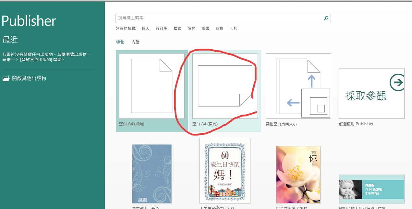
Task: Open other blank page sizes
Action: click(x=298, y=86)
